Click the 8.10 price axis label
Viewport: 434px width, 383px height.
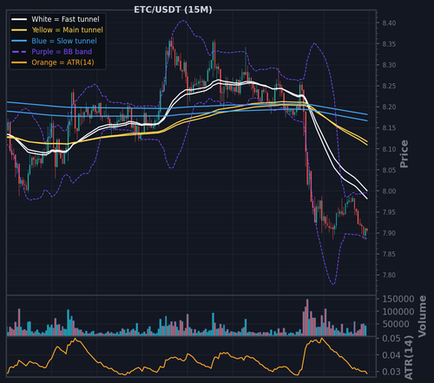tap(389, 149)
